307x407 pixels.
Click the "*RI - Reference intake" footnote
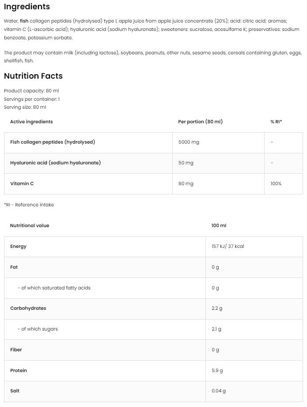click(x=29, y=205)
